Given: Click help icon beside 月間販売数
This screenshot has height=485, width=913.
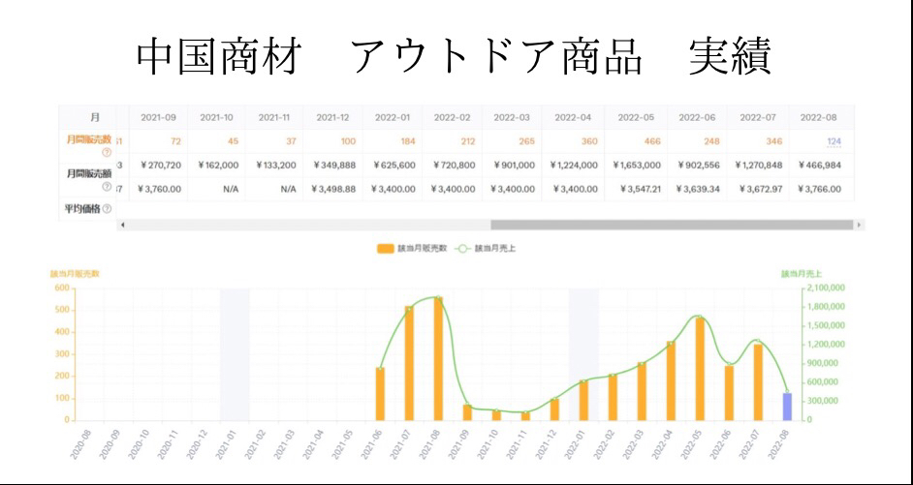Looking at the screenshot, I should (106, 153).
